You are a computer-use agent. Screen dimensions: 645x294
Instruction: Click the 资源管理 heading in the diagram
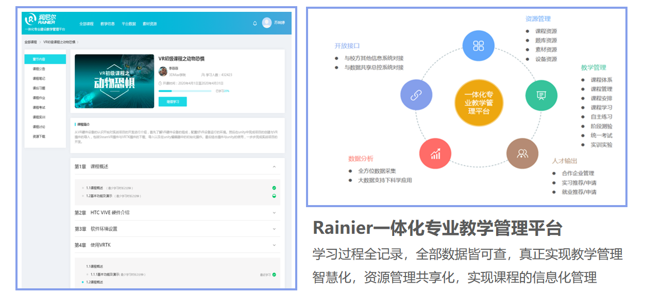coord(538,19)
